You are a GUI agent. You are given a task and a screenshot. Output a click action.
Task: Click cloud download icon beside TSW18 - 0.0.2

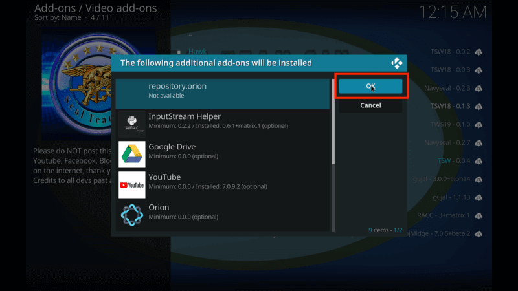coord(479,52)
